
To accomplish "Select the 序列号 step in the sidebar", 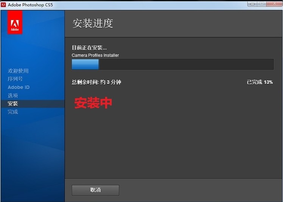I will point(15,79).
